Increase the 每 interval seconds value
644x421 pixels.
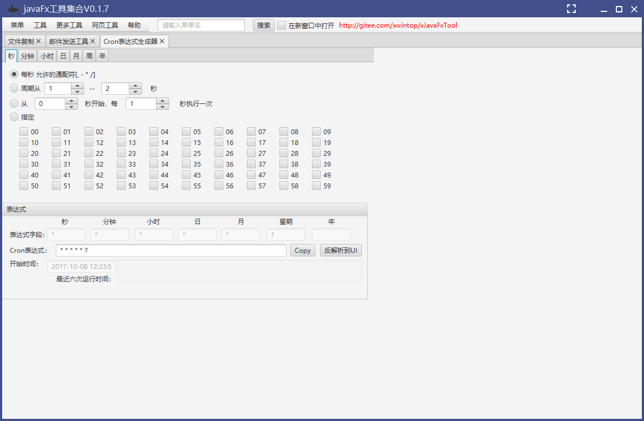[x=162, y=101]
